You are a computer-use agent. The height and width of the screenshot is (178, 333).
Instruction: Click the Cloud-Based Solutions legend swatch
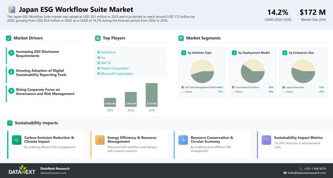click(233, 87)
